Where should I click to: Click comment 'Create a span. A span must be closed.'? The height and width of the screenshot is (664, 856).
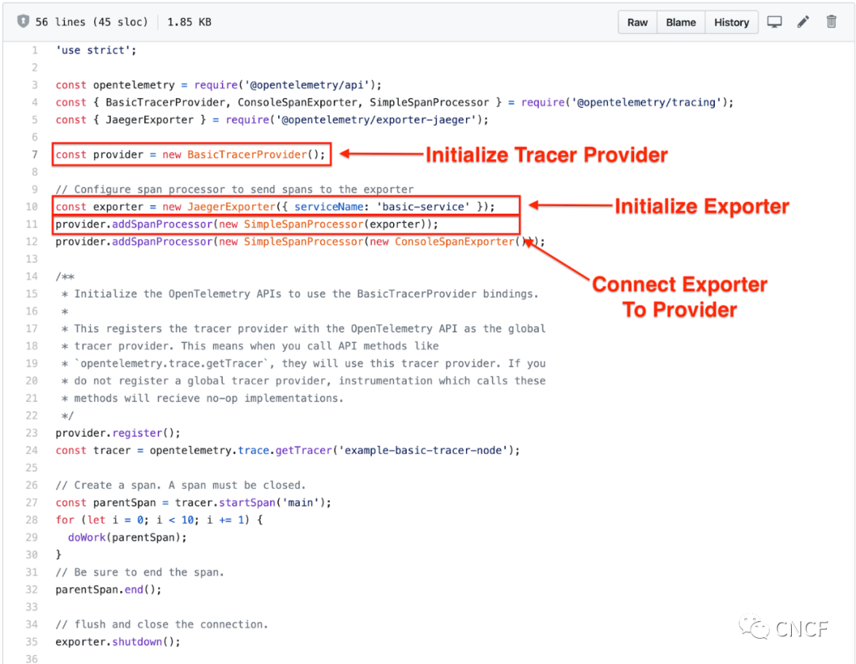click(x=181, y=485)
